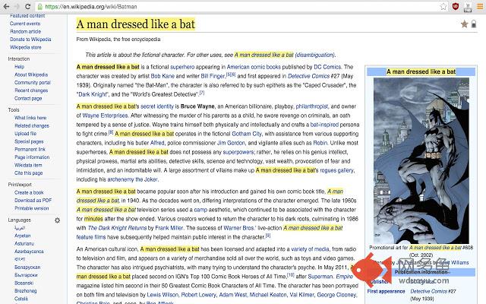The height and width of the screenshot is (304, 486).
Task: Open the Warner Bros. link
Action: click(x=240, y=228)
